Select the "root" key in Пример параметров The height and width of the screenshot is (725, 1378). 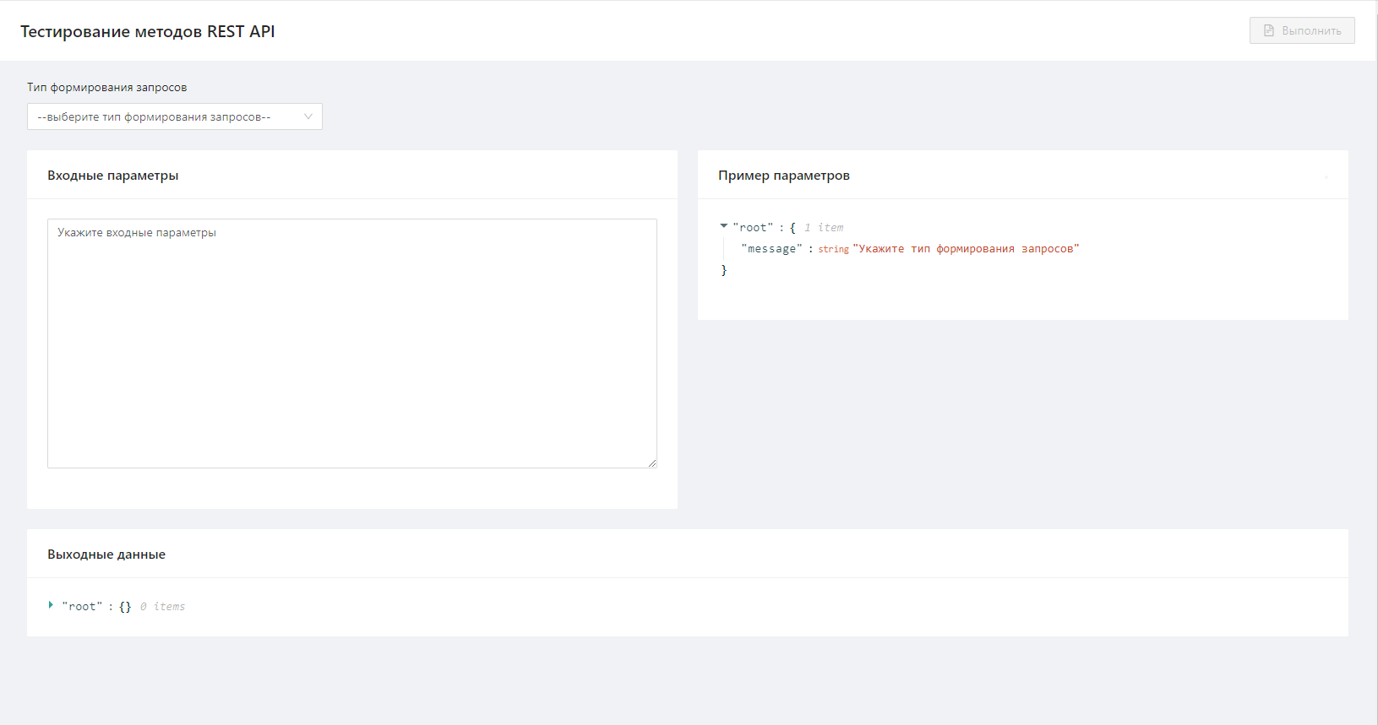point(753,228)
